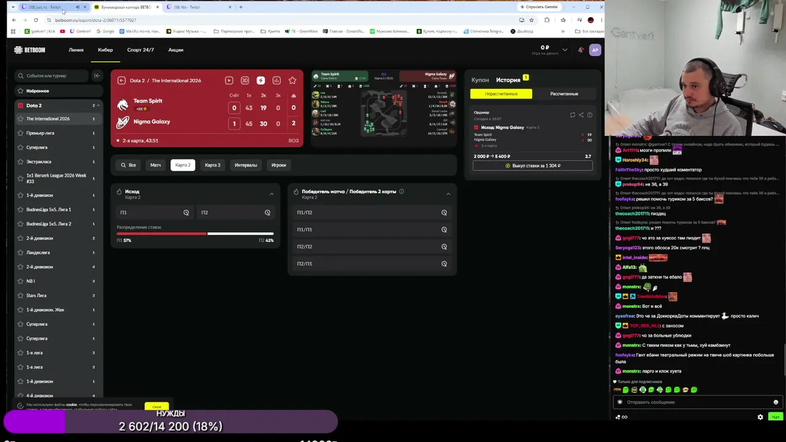Click the П2 outcome odds icon

click(267, 212)
